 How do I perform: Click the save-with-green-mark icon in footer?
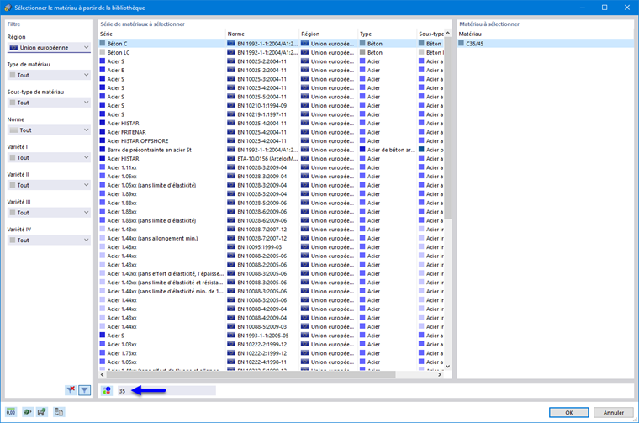point(41,412)
